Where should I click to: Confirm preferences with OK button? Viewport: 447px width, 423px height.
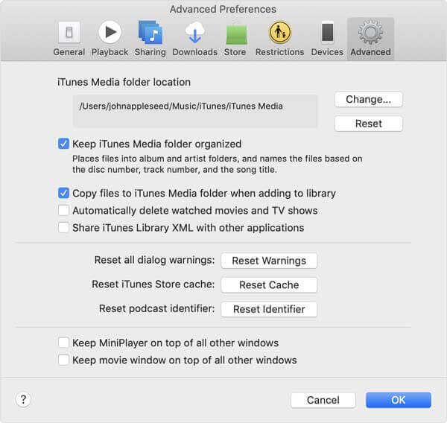[x=399, y=400]
